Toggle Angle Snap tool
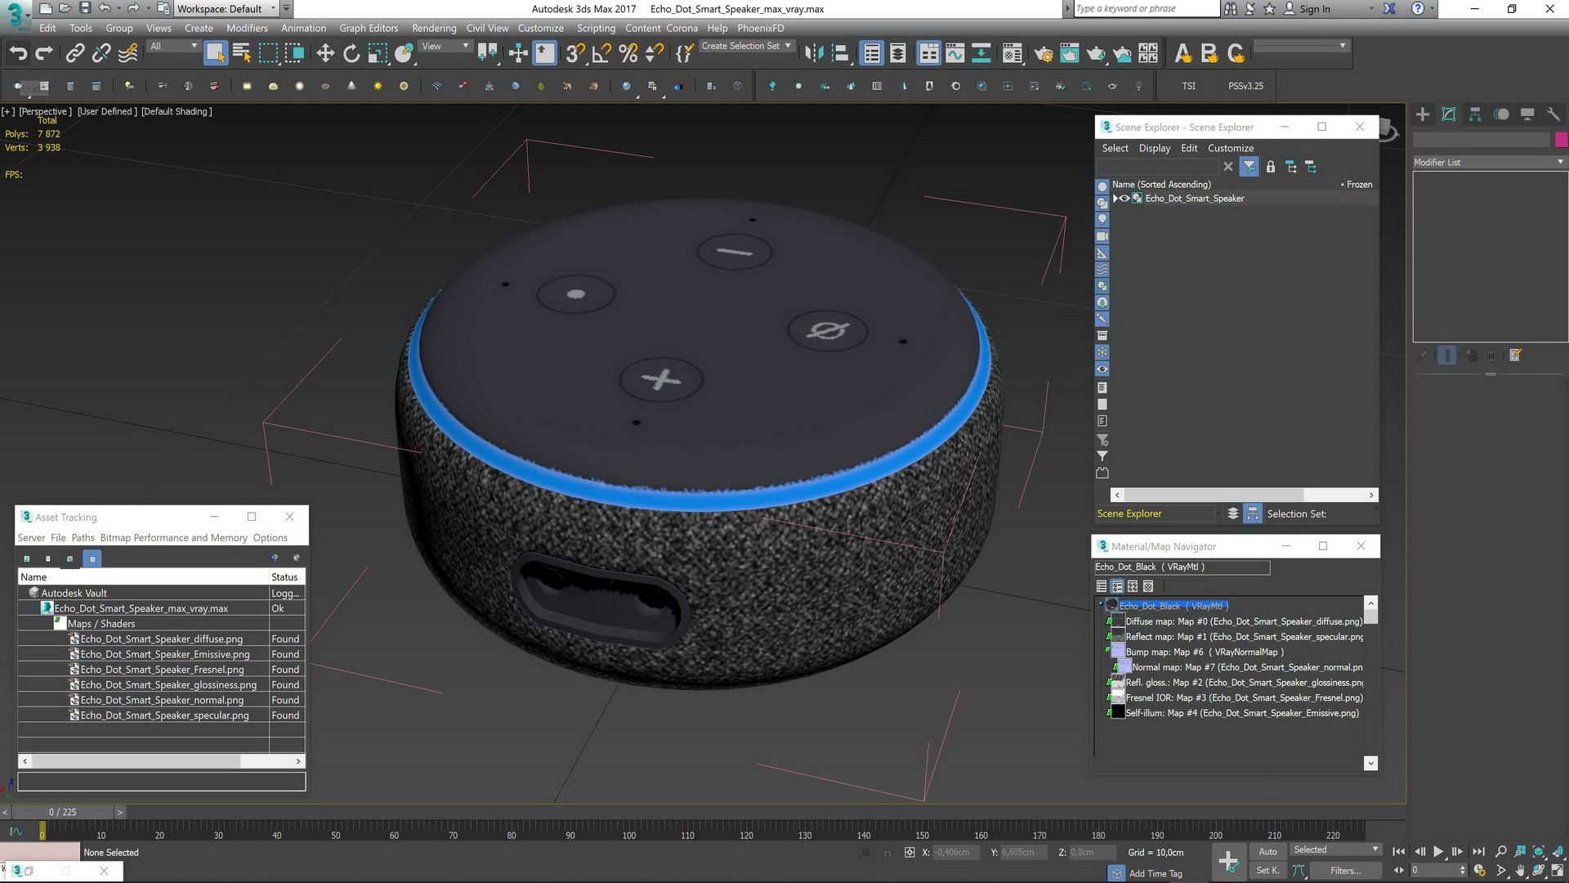 (601, 54)
